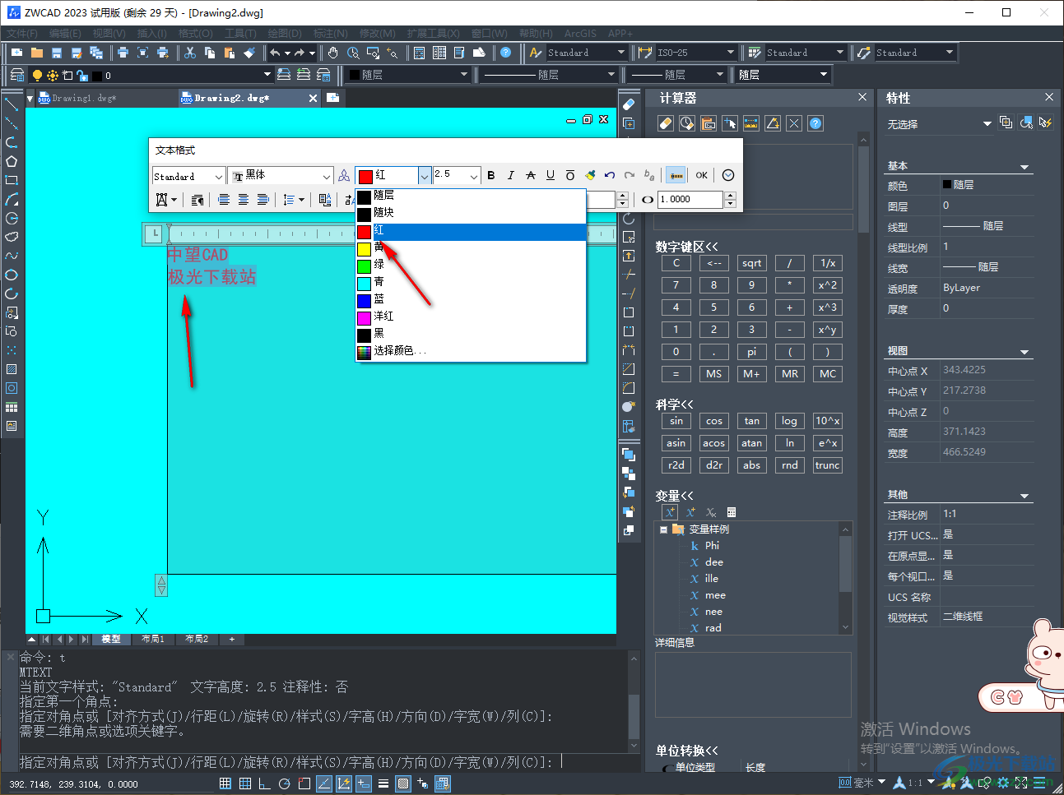The width and height of the screenshot is (1064, 795).
Task: Click the log calculator button
Action: click(x=790, y=421)
